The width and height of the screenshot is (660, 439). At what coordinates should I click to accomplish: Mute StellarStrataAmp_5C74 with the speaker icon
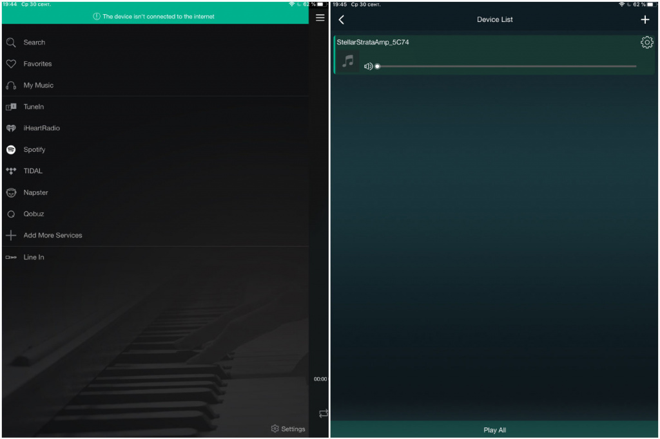[368, 66]
